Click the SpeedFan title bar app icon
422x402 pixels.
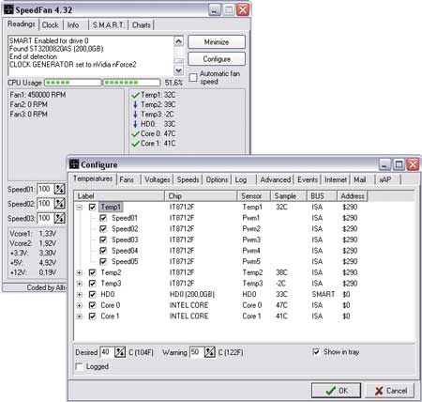pos(8,9)
